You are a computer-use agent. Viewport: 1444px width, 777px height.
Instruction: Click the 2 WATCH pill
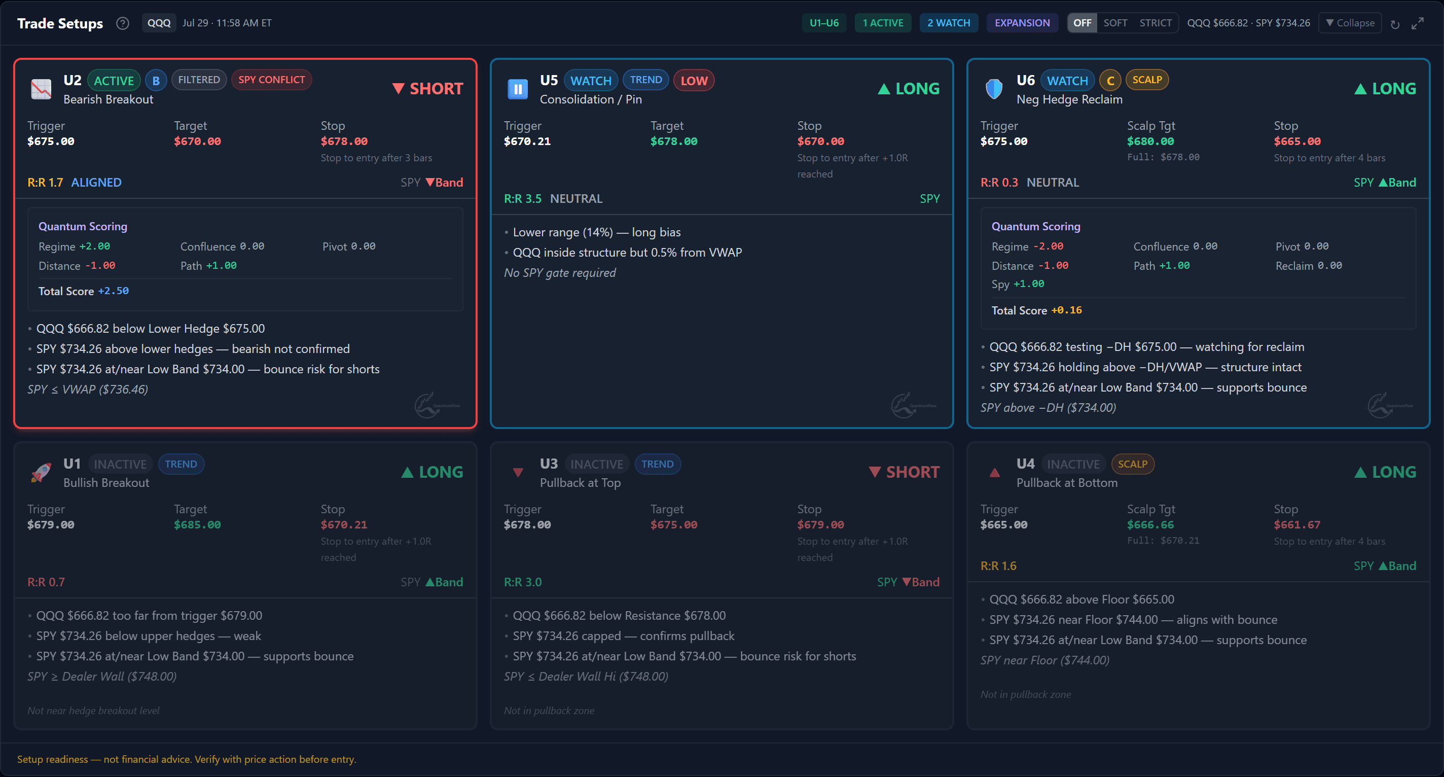(x=949, y=23)
